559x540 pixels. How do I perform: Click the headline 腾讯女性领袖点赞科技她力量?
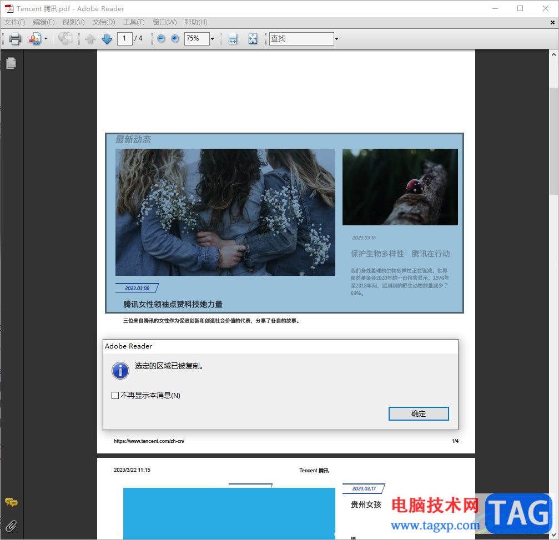point(173,304)
